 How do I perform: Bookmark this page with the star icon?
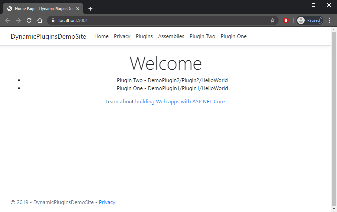point(273,20)
